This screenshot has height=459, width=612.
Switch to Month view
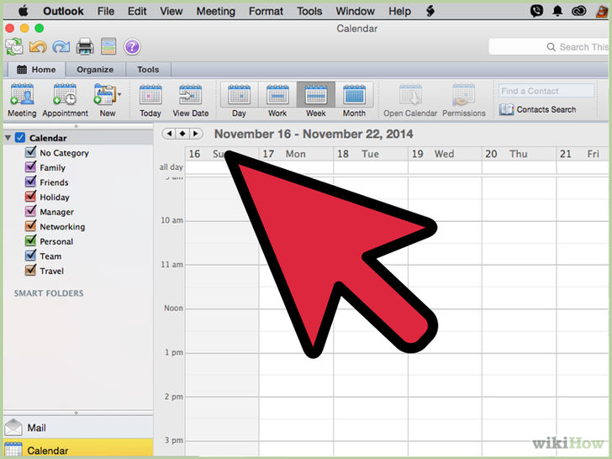point(355,100)
